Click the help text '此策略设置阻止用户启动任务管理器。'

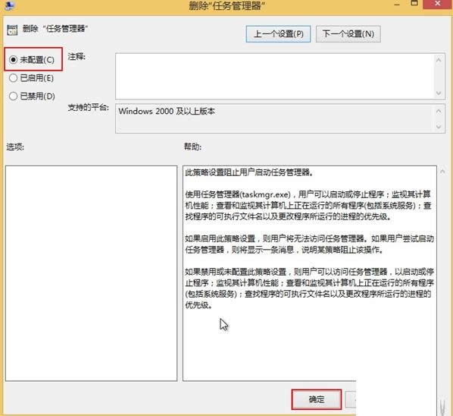click(249, 172)
